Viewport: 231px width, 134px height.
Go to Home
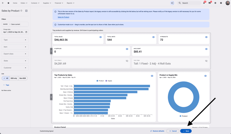15,3
